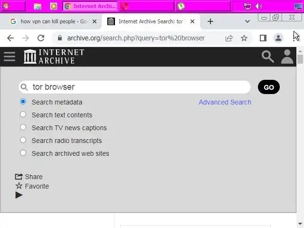Viewport: 304px width, 228px height.
Task: Open the search magnifier in the Archive header
Action: (268, 57)
